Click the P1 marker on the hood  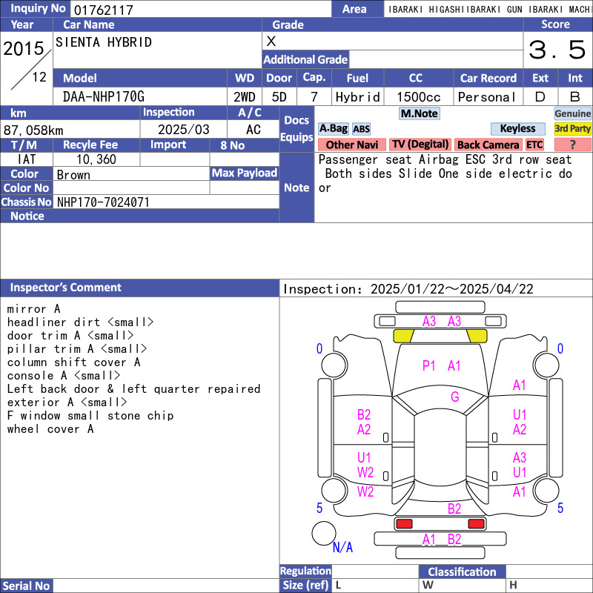click(429, 365)
